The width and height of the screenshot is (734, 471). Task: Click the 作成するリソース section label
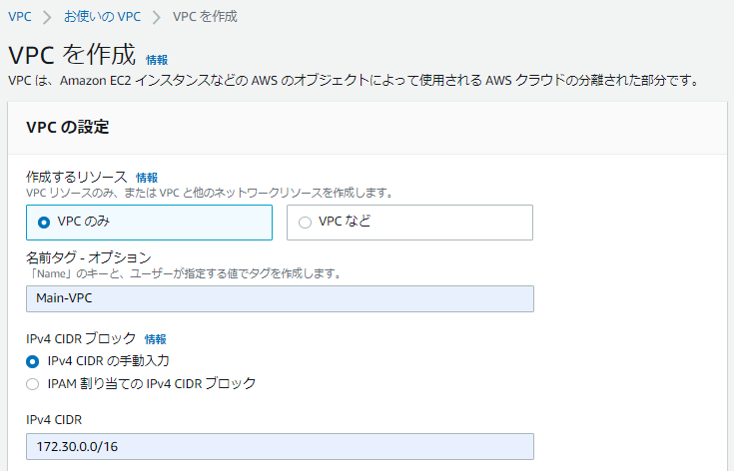[76, 177]
